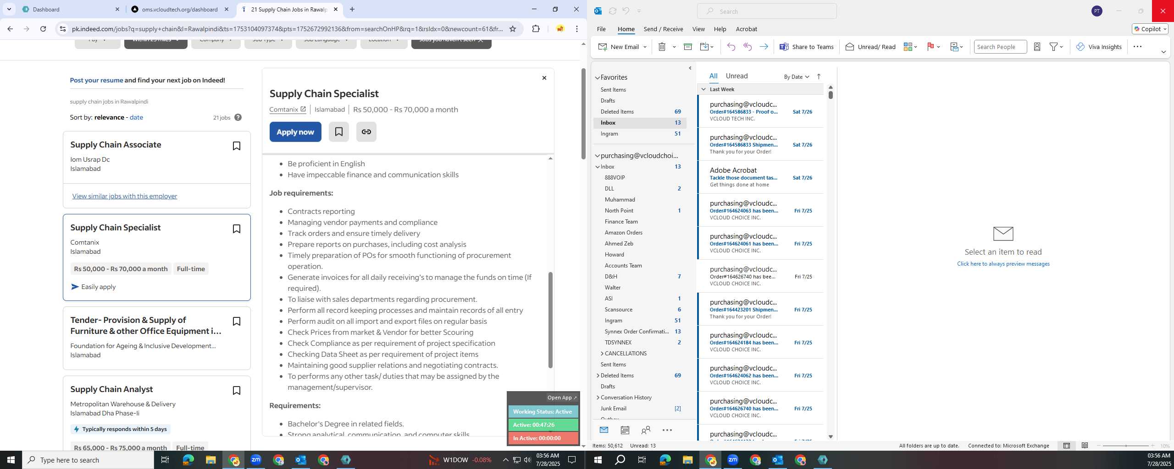
Task: Switch to Reading view in status bar
Action: (1085, 446)
